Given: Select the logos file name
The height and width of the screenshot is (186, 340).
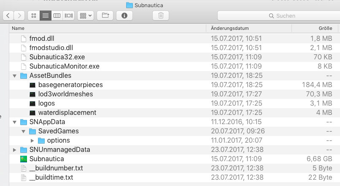Looking at the screenshot, I should [x=46, y=104].
